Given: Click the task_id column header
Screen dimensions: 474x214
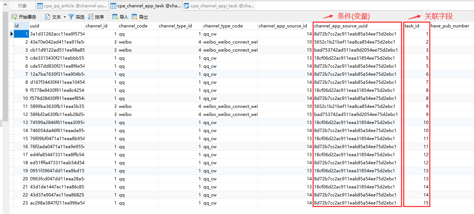Looking at the screenshot, I should [412, 26].
